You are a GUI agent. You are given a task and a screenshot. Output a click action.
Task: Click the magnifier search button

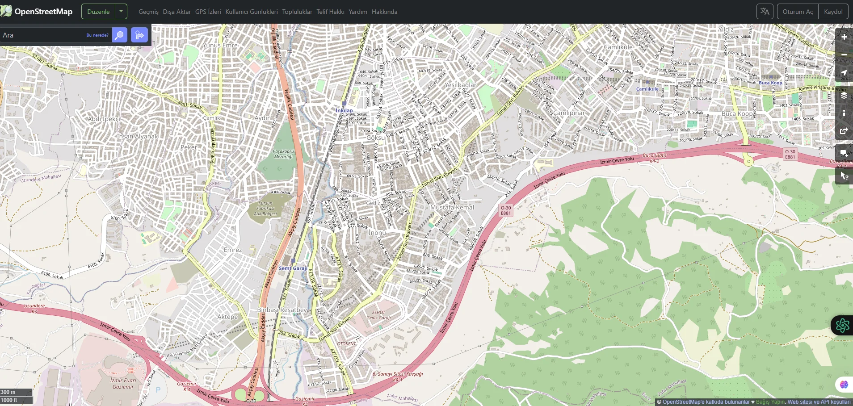(x=119, y=35)
